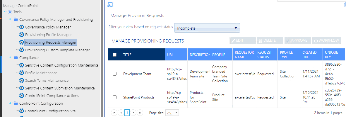Sort by the Request Status column header

click(x=266, y=55)
